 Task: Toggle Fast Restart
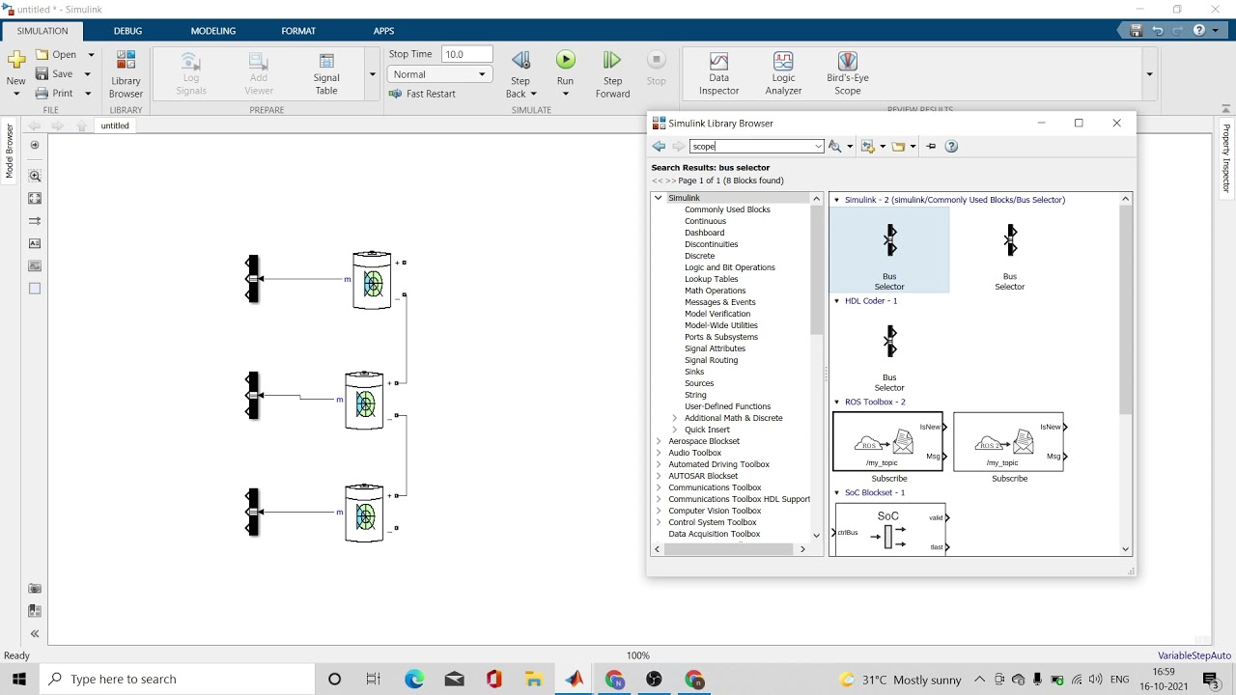pyautogui.click(x=423, y=94)
